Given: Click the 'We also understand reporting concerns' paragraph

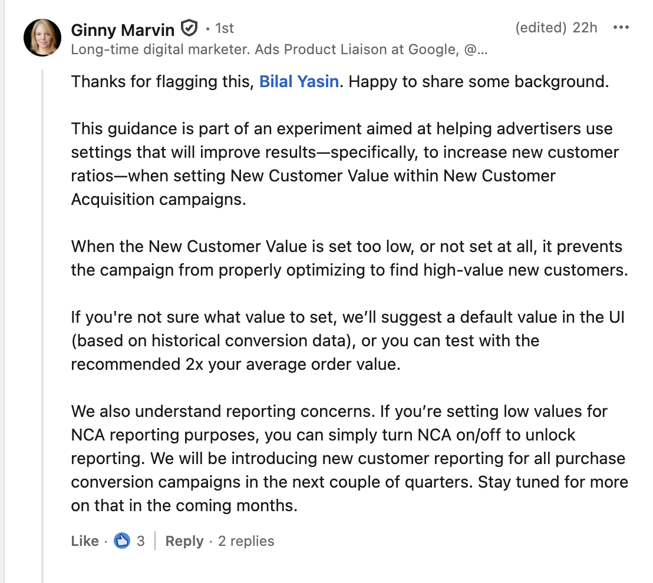Looking at the screenshot, I should point(348,458).
